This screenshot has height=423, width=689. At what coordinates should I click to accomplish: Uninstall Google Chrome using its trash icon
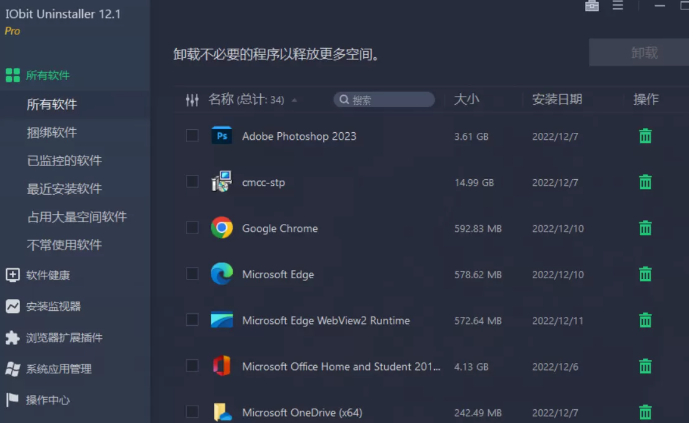[x=645, y=228]
